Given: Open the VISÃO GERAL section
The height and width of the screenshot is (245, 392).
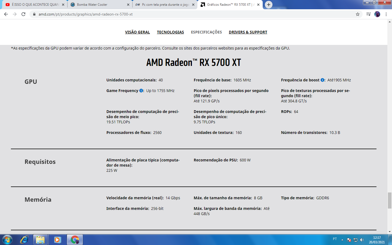Looking at the screenshot, I should click(x=137, y=32).
